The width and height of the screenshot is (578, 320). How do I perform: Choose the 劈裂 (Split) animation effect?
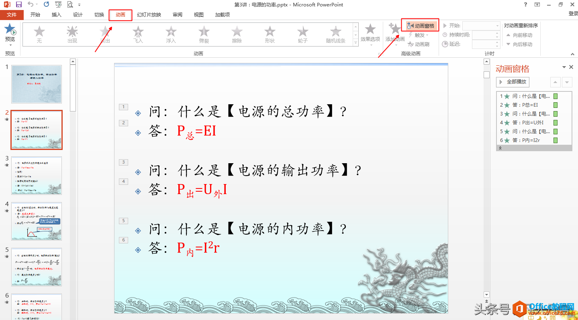click(x=204, y=34)
